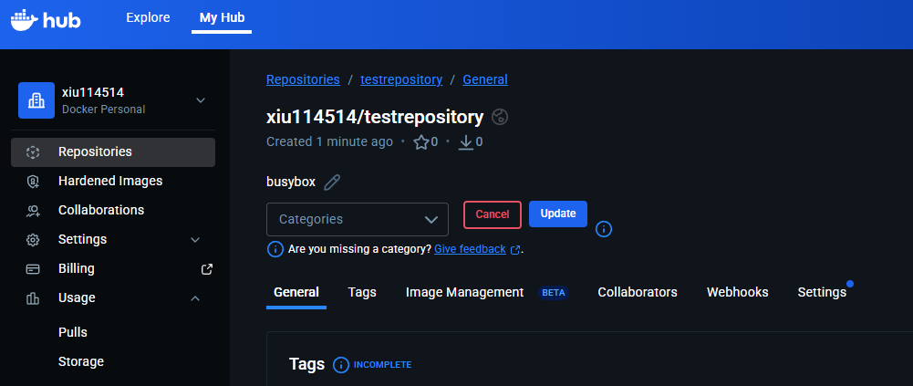Click info icon next to Update button
Screen dimensions: 913x386
(604, 229)
